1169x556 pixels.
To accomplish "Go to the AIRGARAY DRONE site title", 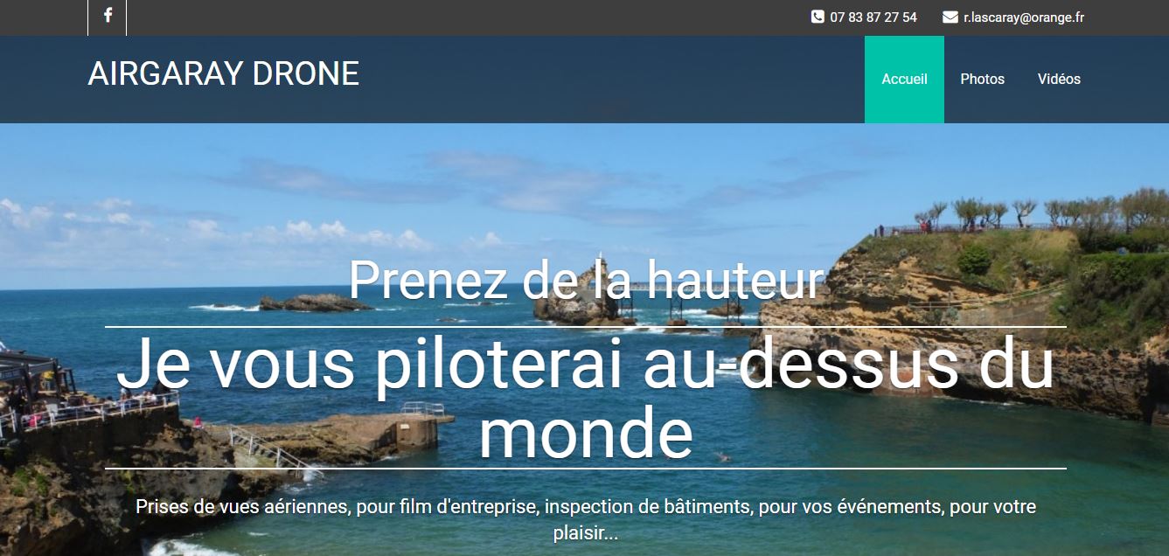I will point(224,74).
